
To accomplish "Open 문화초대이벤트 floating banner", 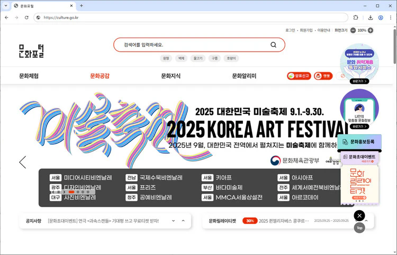I will coord(359,158).
